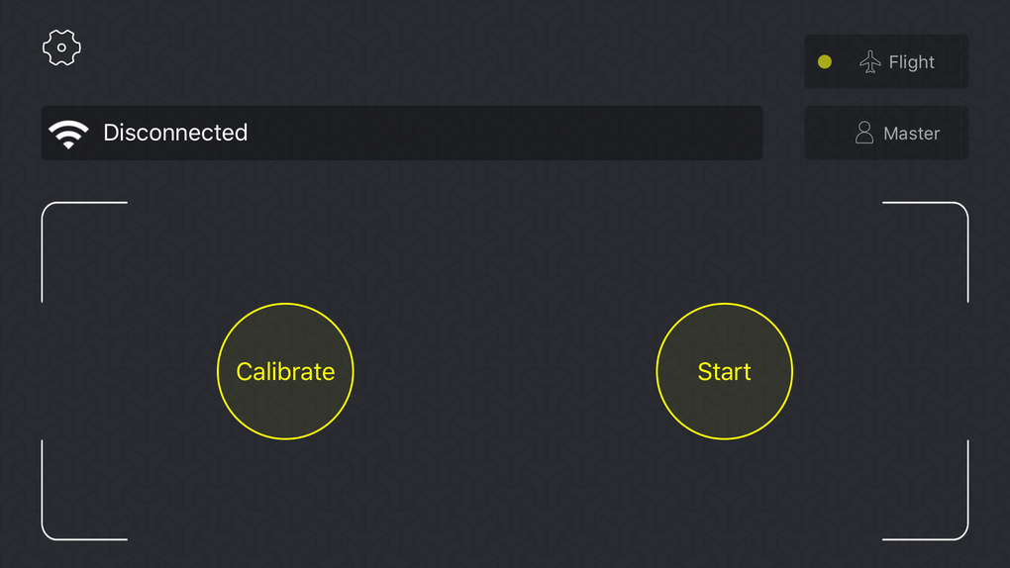The height and width of the screenshot is (568, 1010).
Task: Open the settings gear icon
Action: click(x=61, y=47)
